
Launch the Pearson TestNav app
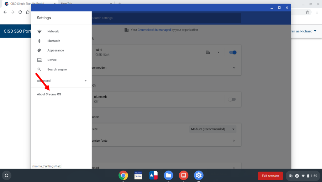coord(138,175)
